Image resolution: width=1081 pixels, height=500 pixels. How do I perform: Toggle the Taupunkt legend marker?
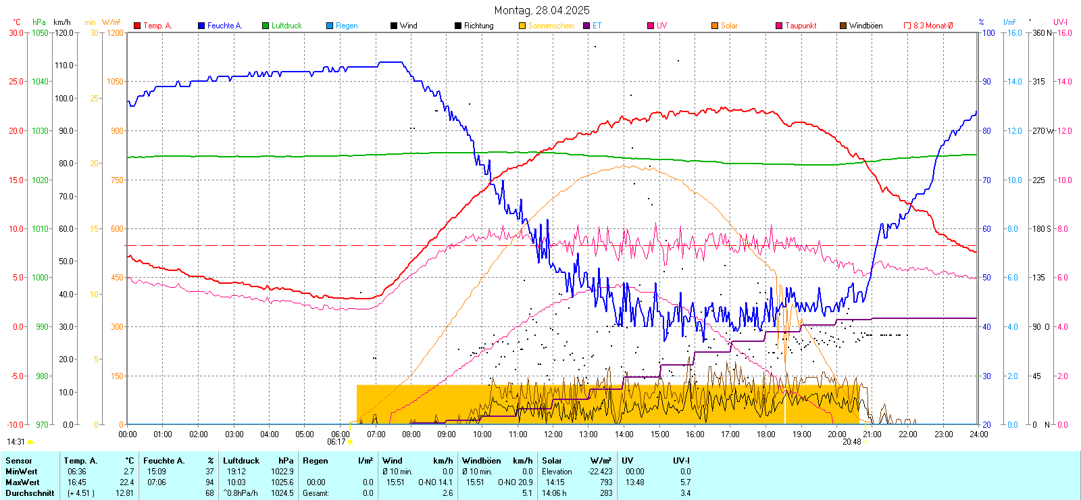pos(779,26)
